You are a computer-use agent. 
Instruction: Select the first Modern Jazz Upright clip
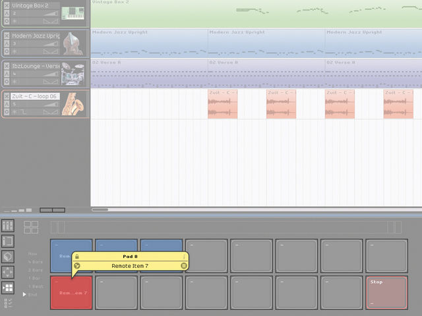point(149,43)
